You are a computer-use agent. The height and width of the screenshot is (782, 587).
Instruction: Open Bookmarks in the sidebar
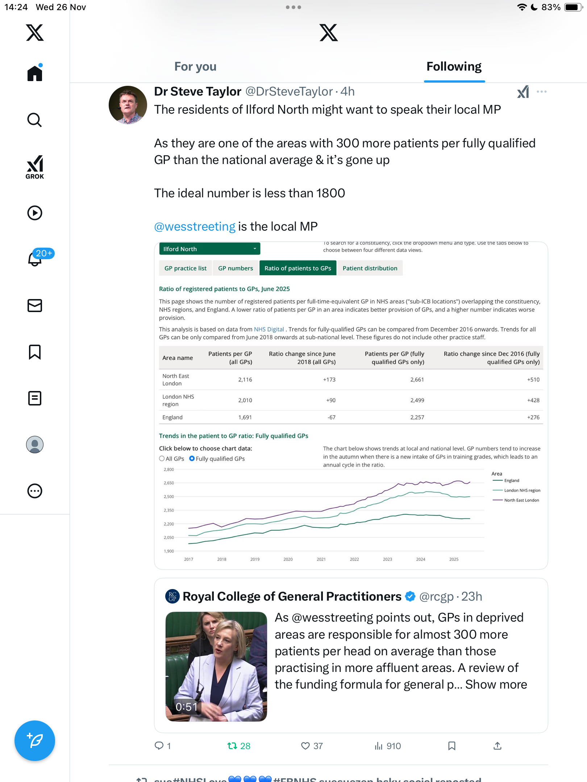pyautogui.click(x=35, y=352)
